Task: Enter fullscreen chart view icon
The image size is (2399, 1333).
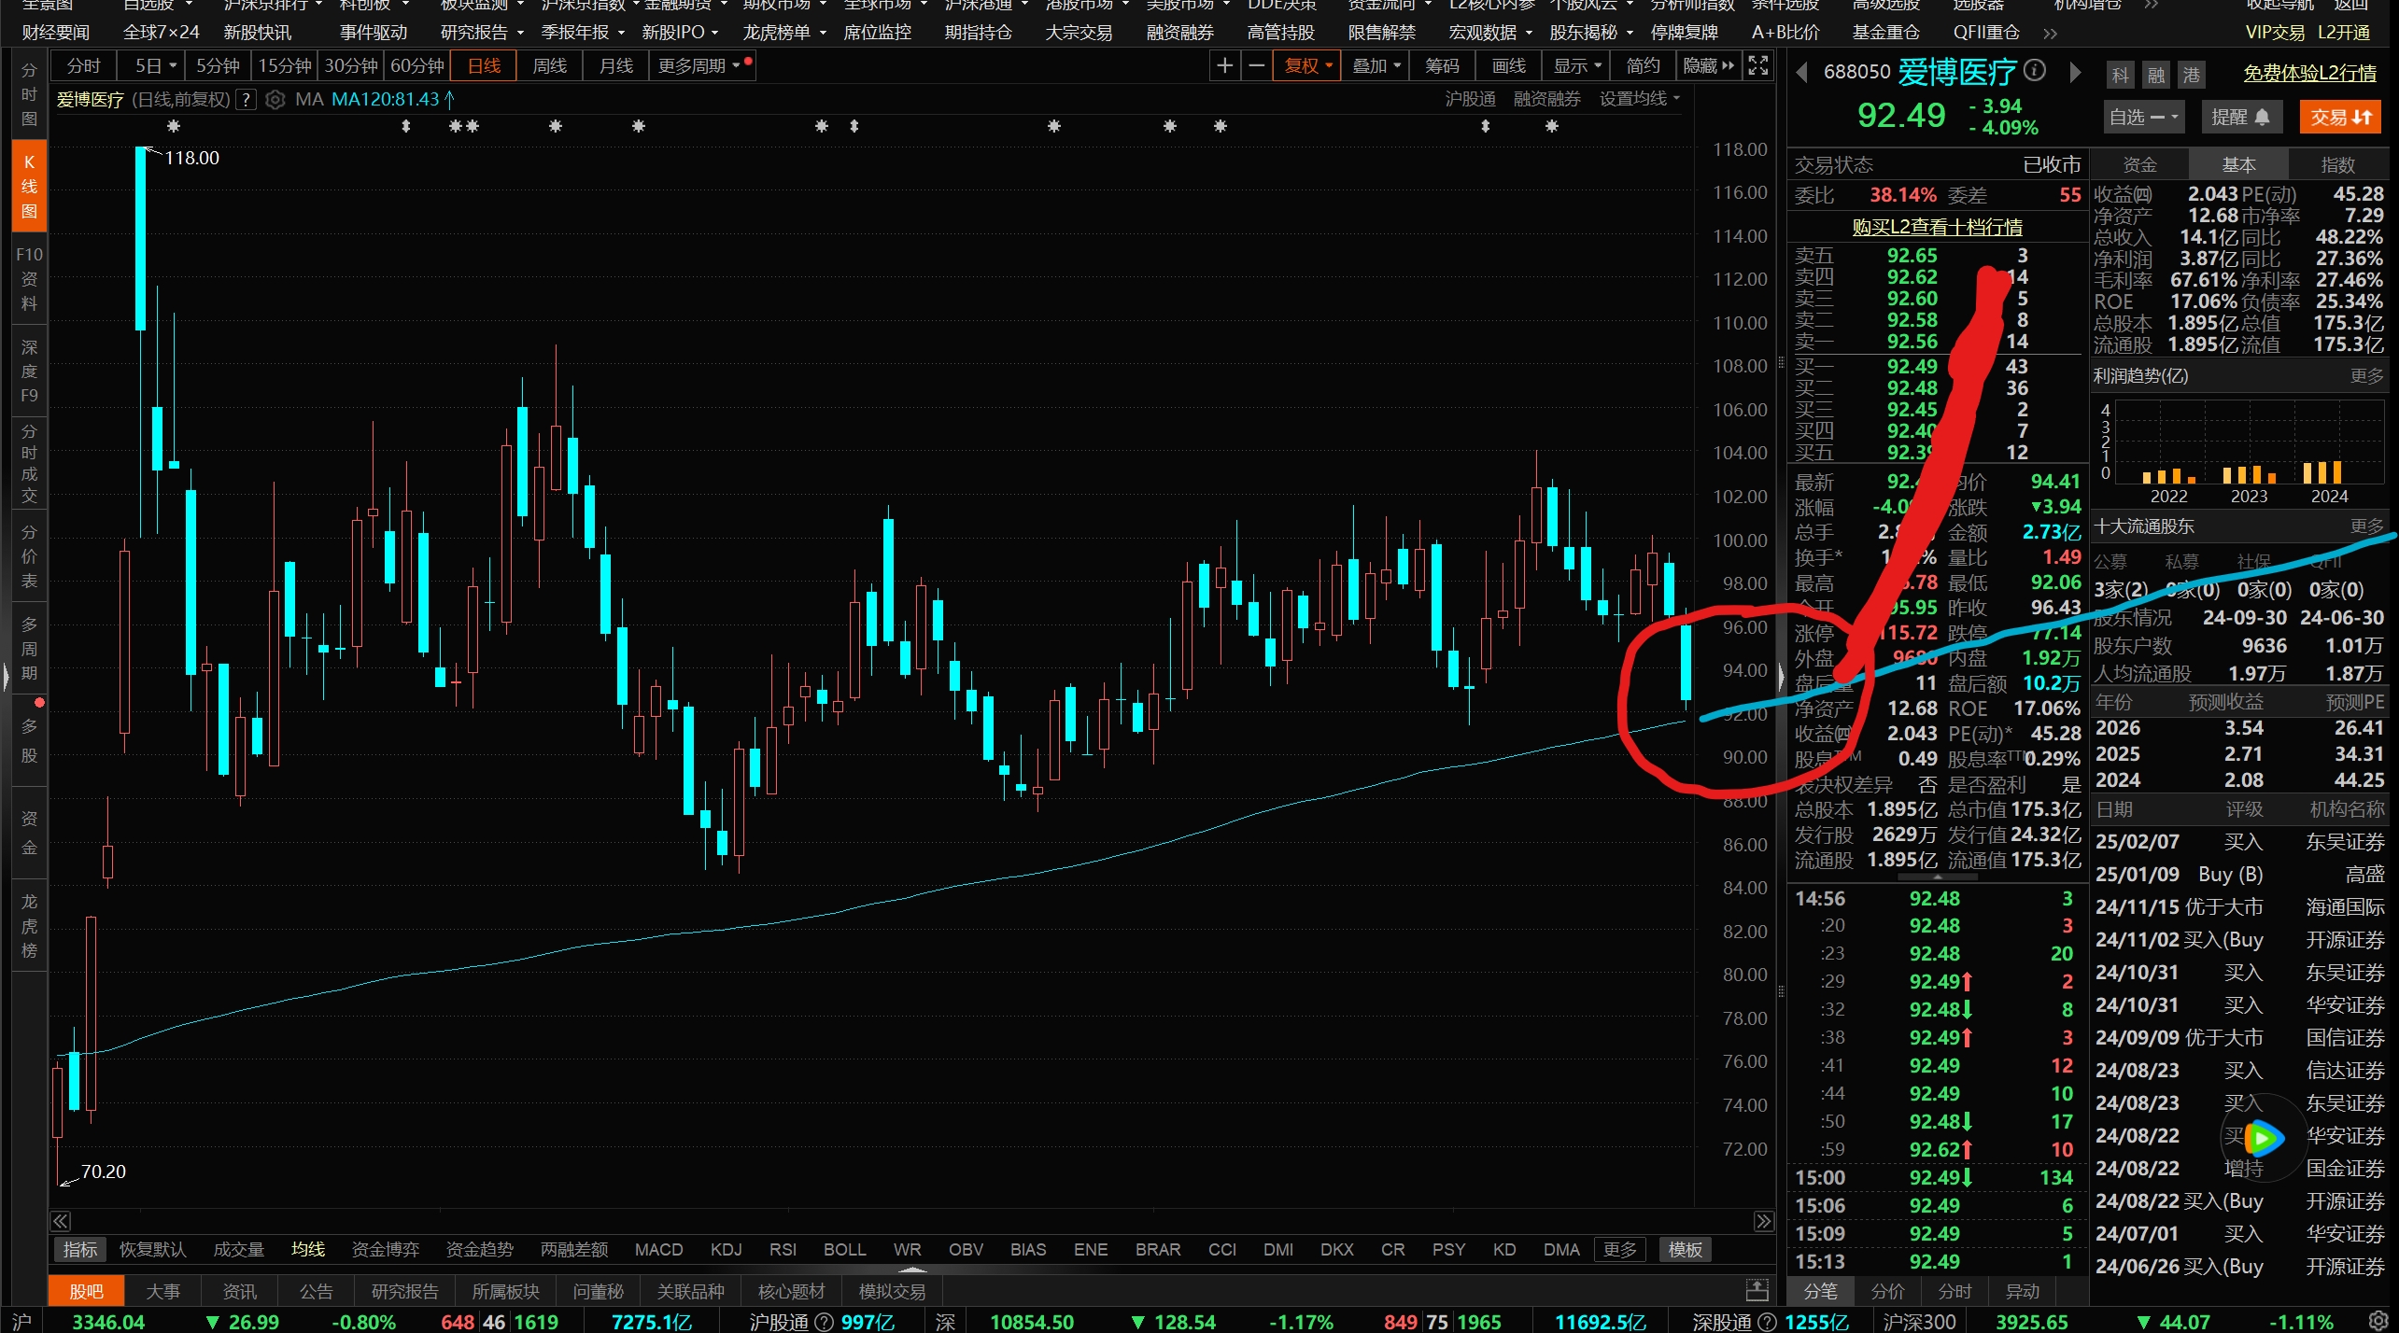Action: 1758,65
